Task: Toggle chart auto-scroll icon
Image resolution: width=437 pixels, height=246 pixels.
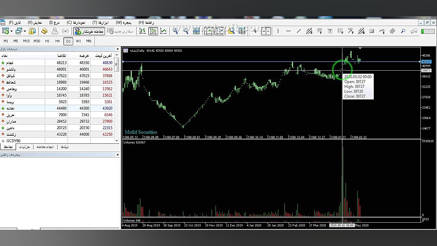Action: click(x=209, y=31)
